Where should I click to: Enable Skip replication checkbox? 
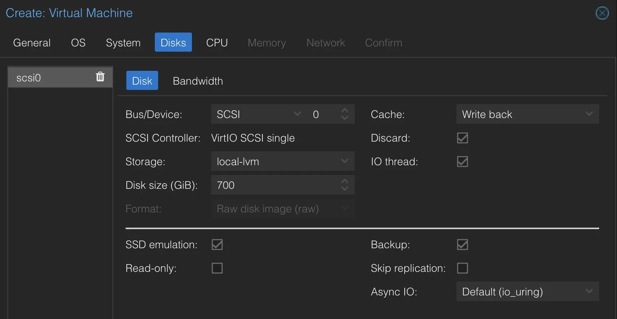click(x=463, y=268)
